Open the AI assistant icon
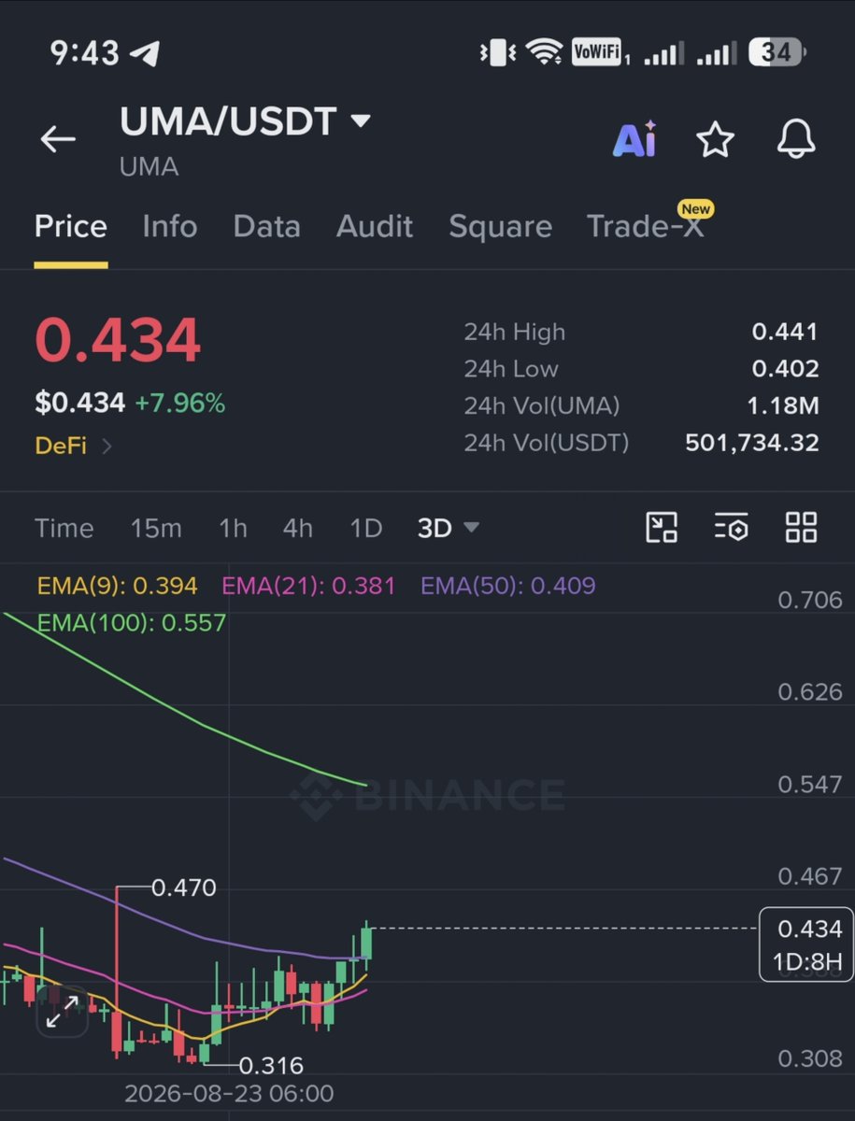 (634, 139)
